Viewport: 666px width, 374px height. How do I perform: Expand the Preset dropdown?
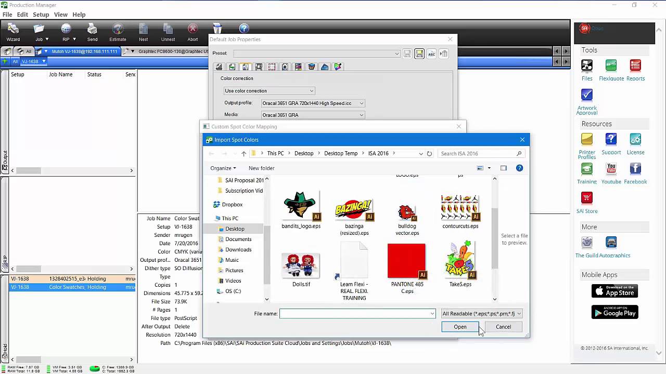(317, 54)
